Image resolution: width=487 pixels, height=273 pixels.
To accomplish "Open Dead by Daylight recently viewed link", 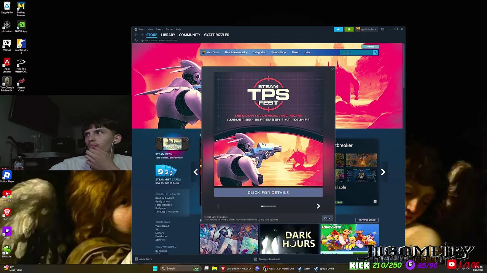I will click(164, 198).
